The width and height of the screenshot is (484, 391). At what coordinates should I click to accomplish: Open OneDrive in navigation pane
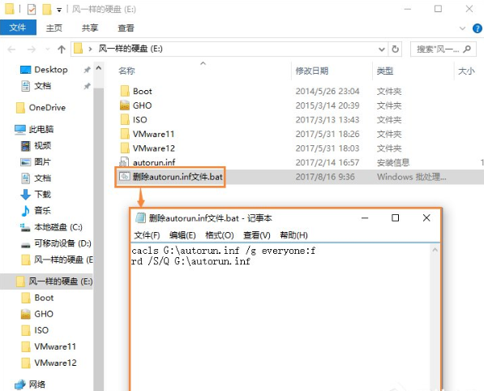click(41, 108)
